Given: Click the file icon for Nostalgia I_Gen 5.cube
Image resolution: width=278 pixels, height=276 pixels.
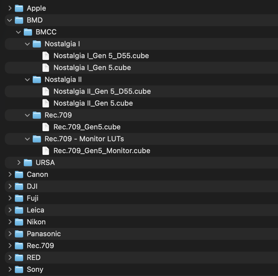Looking at the screenshot, I should coord(46,68).
